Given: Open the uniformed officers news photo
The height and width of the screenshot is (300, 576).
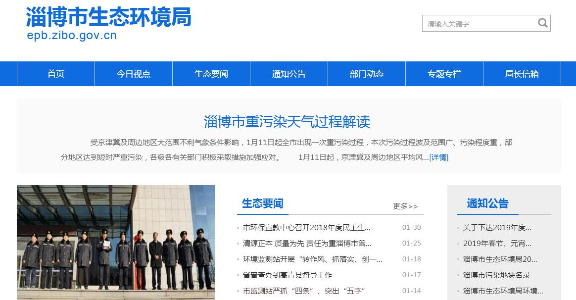Looking at the screenshot, I should 116,243.
